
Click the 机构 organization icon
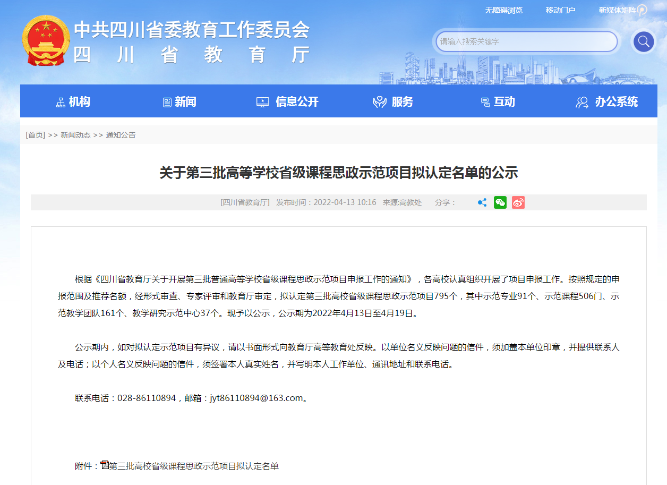click(x=61, y=102)
